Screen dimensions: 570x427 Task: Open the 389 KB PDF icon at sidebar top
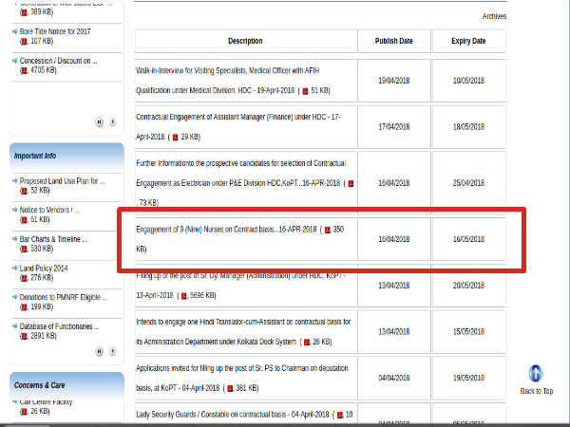coord(24,12)
